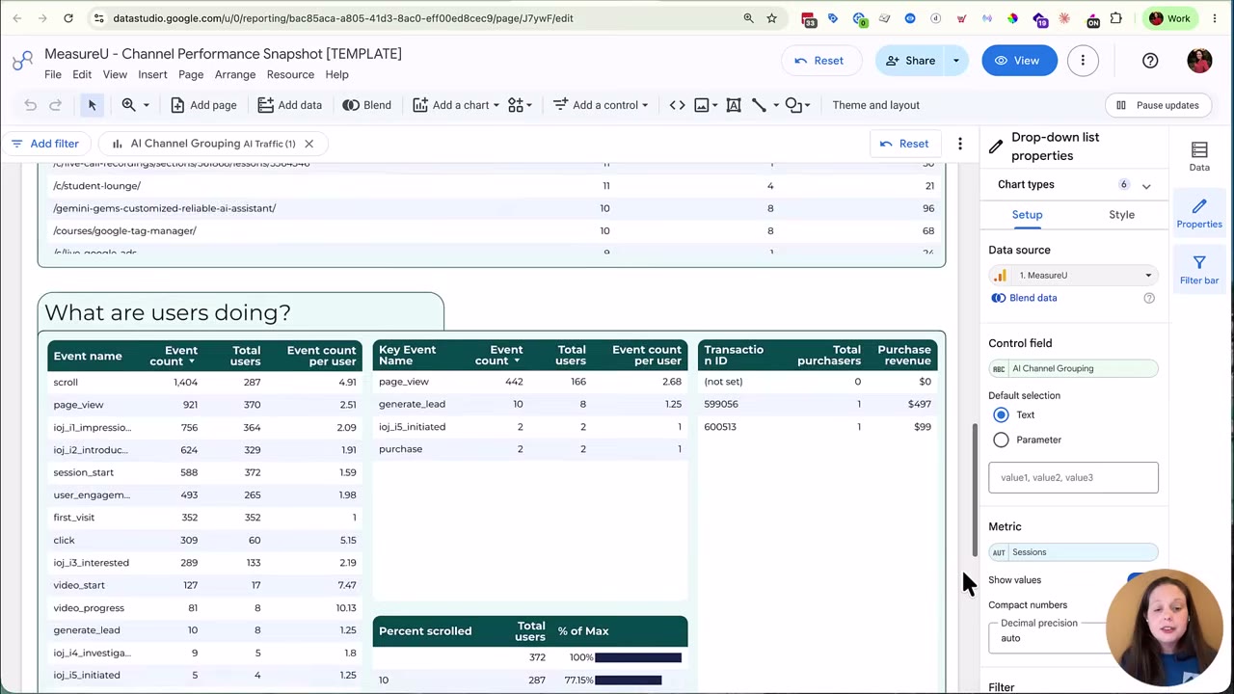Click the report canvas vertical scrollbar
The image size is (1234, 694).
[975, 492]
